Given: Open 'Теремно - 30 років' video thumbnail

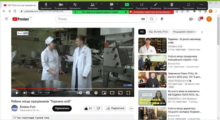Looking at the screenshot, I should pyautogui.click(x=152, y=45).
